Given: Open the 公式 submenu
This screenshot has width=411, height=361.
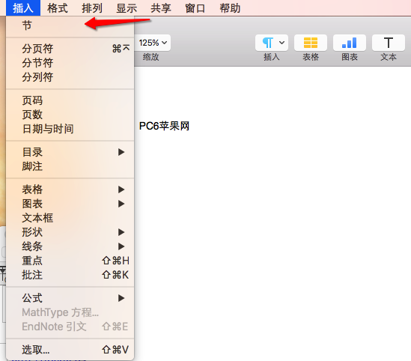Looking at the screenshot, I should 70,298.
